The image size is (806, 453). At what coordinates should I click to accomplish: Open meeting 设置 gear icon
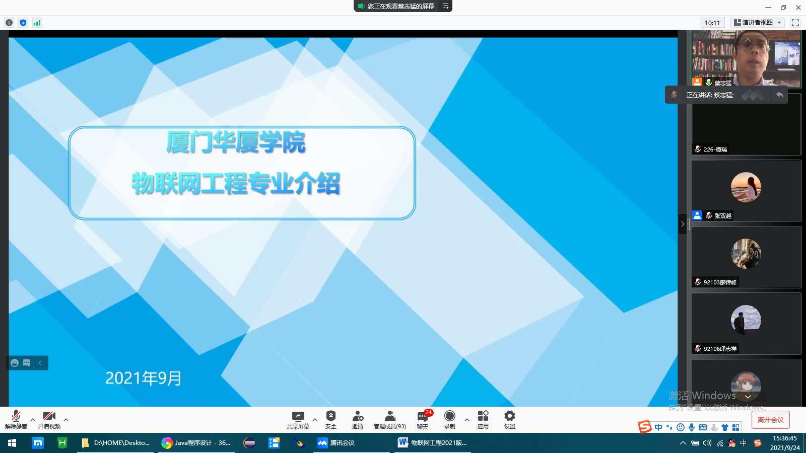coord(510,419)
